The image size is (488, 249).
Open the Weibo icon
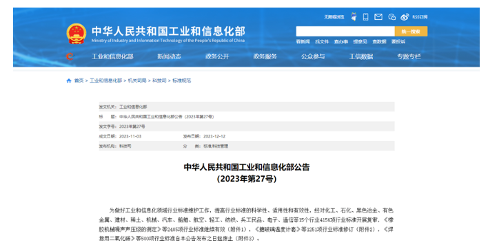405,17
